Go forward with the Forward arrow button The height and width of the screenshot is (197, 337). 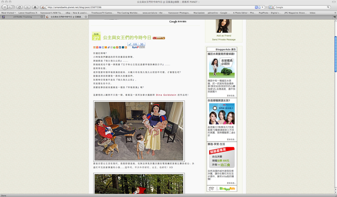pyautogui.click(x=9, y=7)
